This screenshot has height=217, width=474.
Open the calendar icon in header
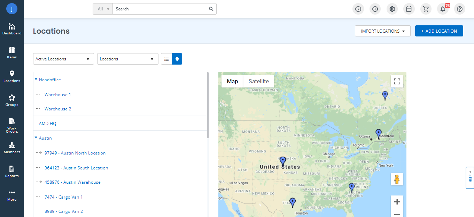point(409,9)
